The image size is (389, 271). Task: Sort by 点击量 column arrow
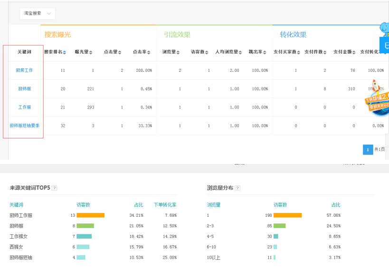[120, 52]
